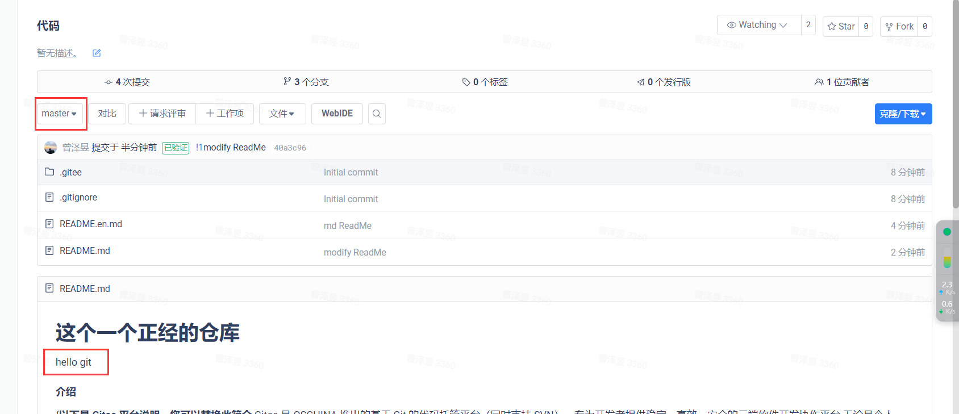View the 0 个标签 tags tab

click(x=485, y=82)
